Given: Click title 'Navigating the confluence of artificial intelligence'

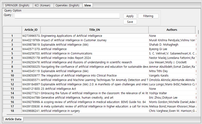Looking at the screenshot, I should pyautogui.click(x=94, y=67).
